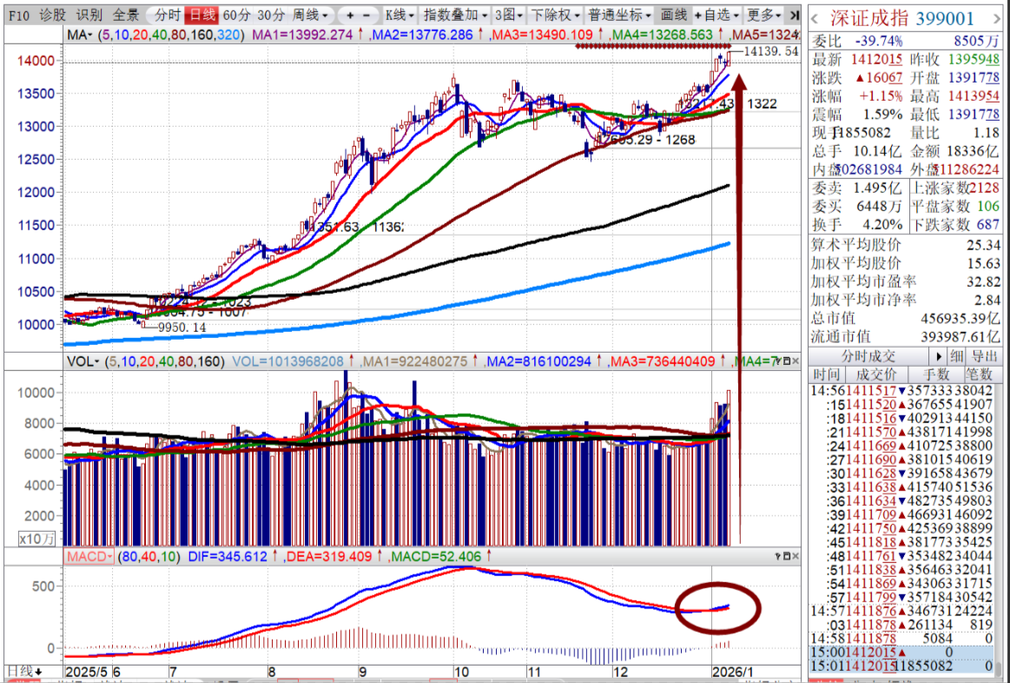Open the 周线 period dropdown

[x=310, y=15]
